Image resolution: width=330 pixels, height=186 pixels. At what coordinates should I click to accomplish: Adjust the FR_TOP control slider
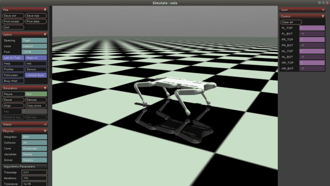coord(312,39)
